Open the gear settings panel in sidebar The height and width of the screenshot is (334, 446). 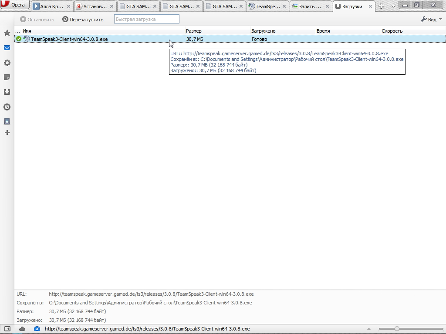tap(7, 63)
